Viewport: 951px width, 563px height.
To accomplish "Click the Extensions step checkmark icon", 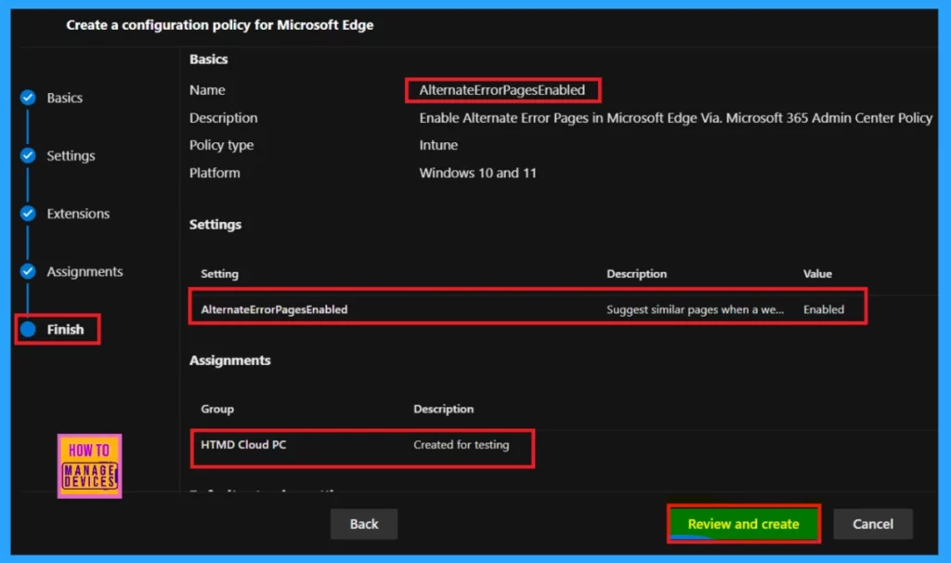I will (x=28, y=214).
